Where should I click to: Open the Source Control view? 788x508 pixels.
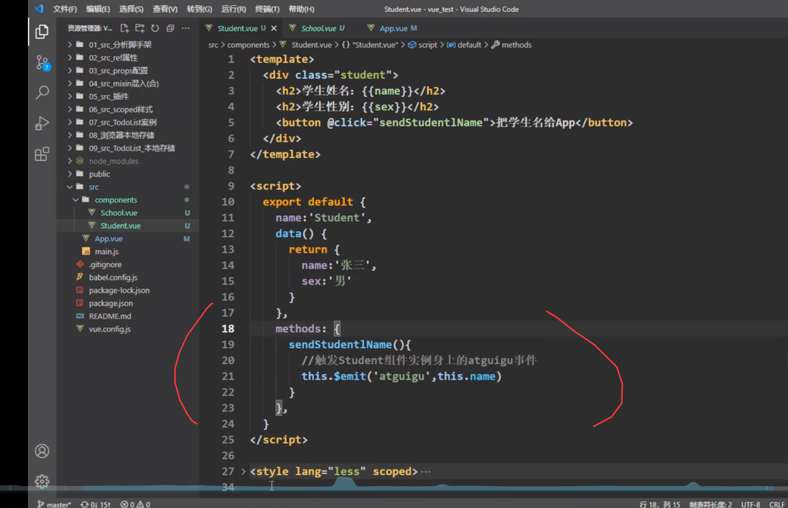42,63
